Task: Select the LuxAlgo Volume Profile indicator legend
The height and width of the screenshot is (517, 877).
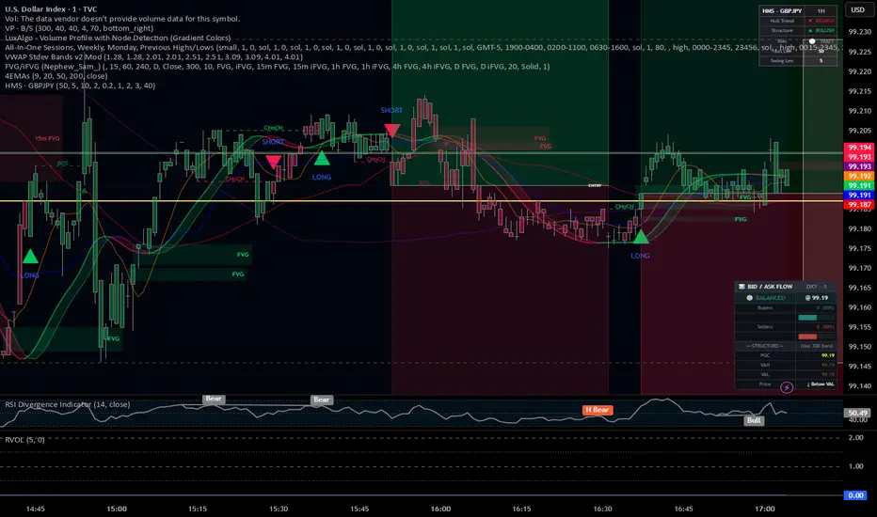Action: 118,38
